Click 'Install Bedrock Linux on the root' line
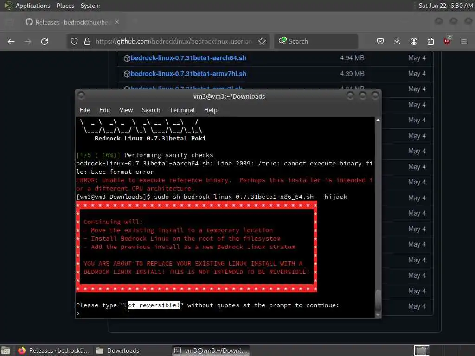 [182, 239]
